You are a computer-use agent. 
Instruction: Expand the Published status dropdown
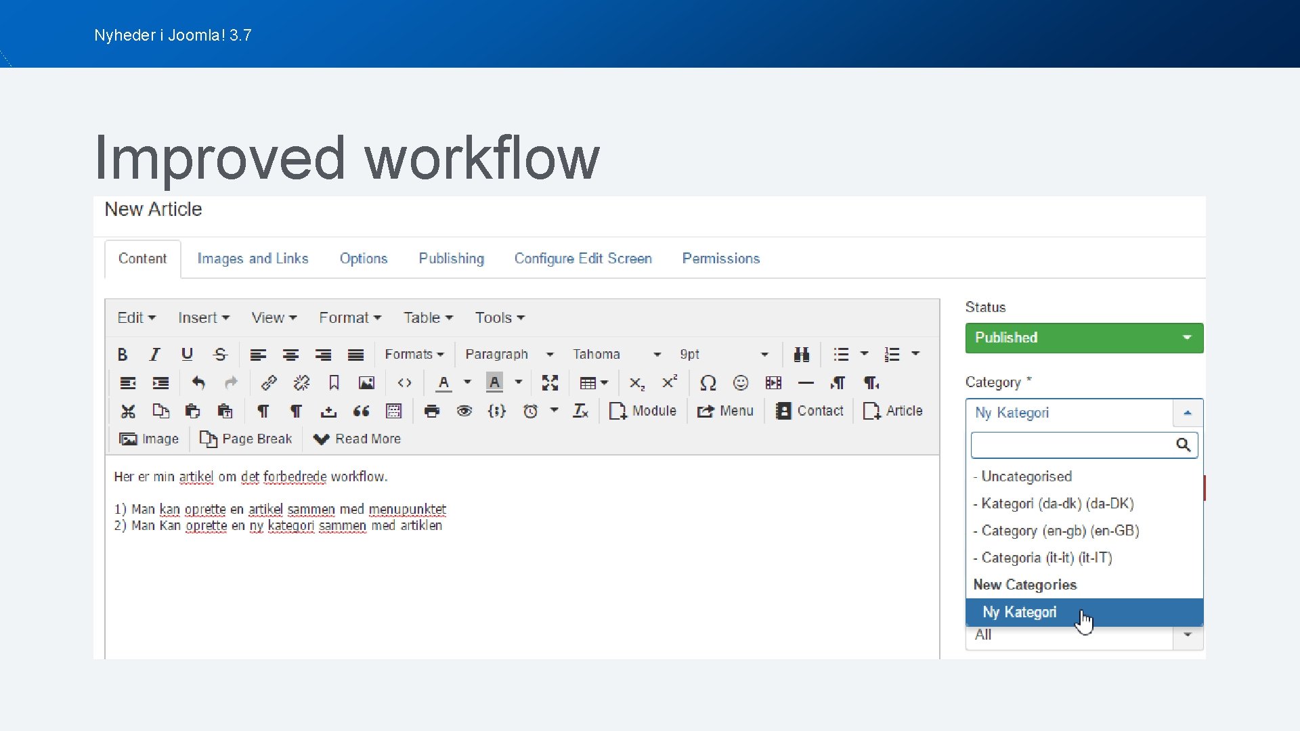pyautogui.click(x=1084, y=338)
